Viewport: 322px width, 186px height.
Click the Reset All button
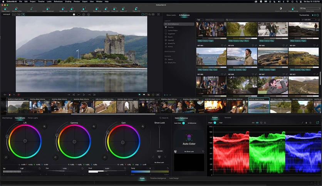coord(164,118)
